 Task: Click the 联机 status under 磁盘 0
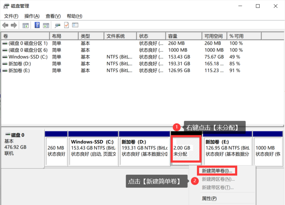[x=9, y=153]
